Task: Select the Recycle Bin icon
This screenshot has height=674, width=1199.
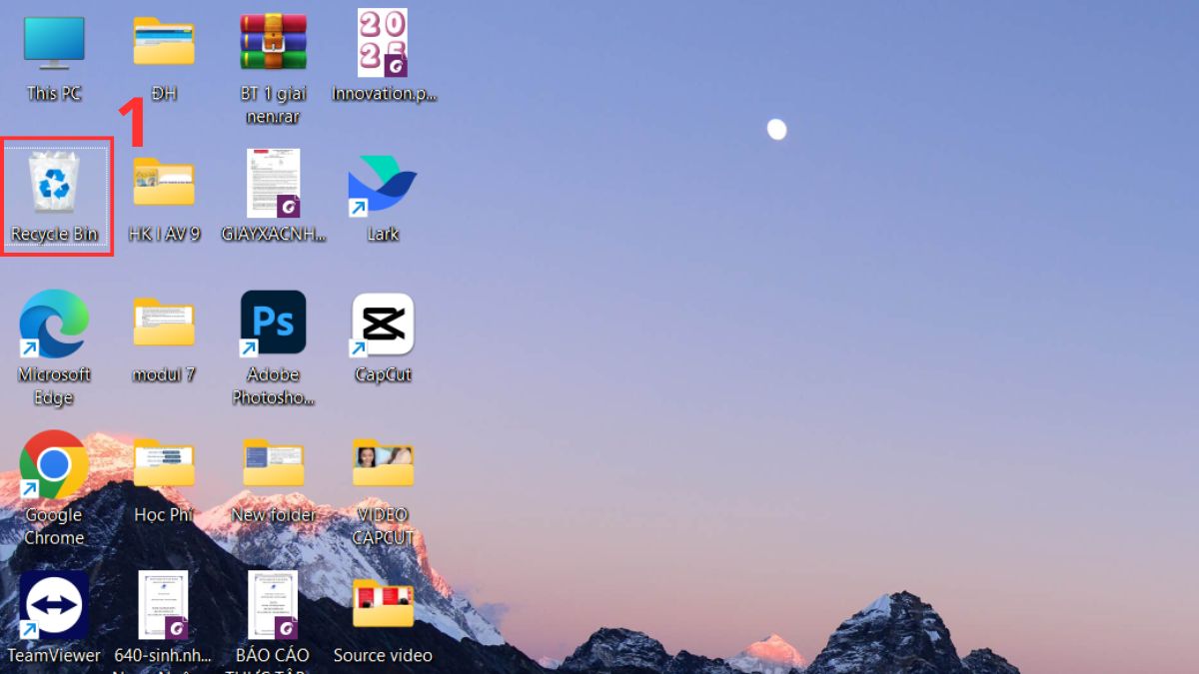Action: (x=54, y=183)
